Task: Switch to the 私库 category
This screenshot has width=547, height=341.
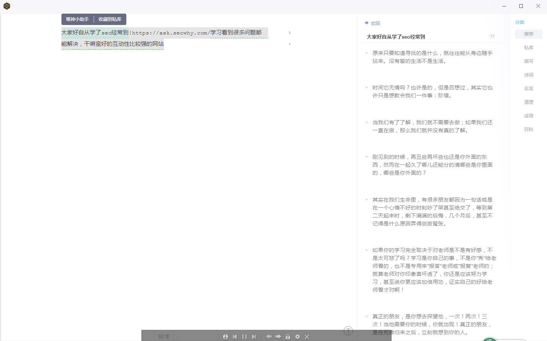Action: click(528, 48)
